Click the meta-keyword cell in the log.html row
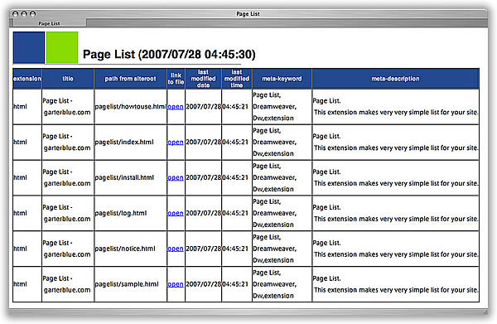Viewport: 497px width, 324px height. (x=282, y=213)
